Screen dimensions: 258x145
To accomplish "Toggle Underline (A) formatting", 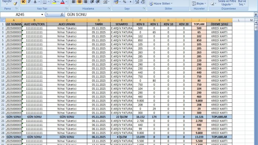I will click(35, 2).
